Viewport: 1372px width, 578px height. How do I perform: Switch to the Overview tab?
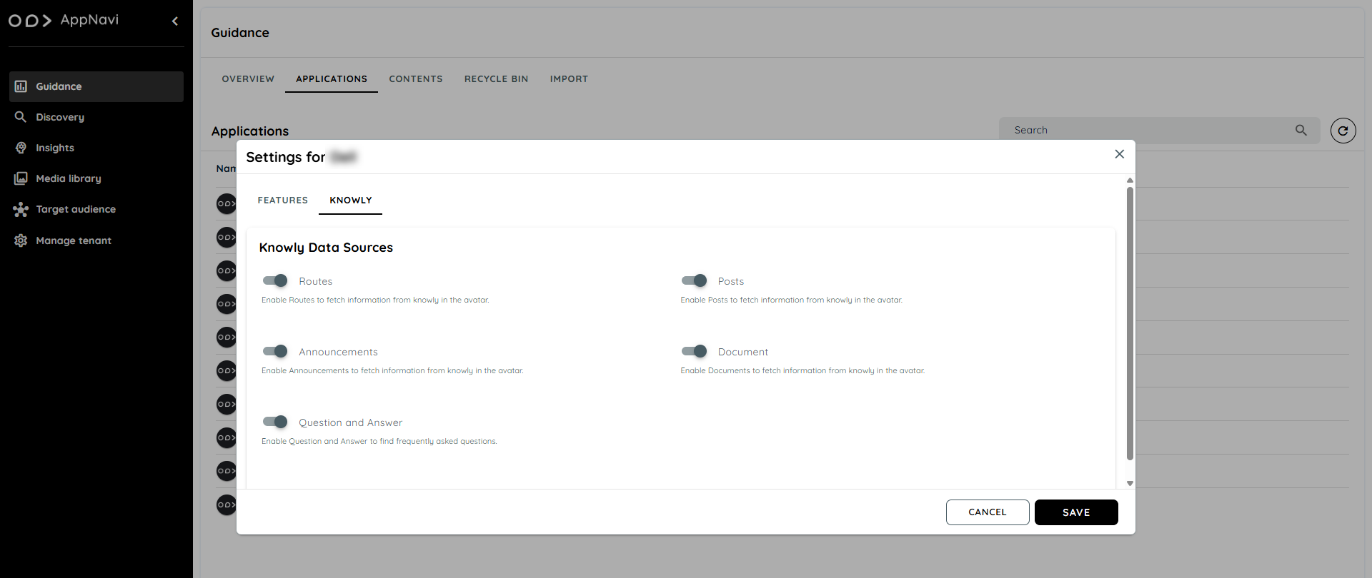(248, 79)
